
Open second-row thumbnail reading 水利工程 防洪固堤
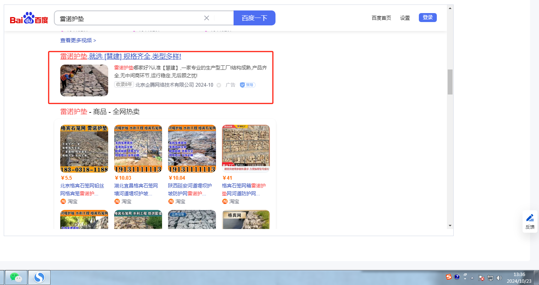138,219
